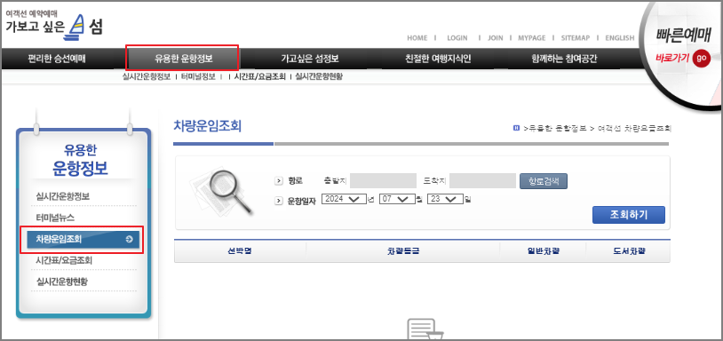Click the 유용한 운항정보 breadcrumb text
The height and width of the screenshot is (341, 723).
[557, 128]
